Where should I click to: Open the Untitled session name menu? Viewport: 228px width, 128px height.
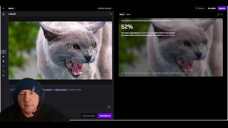point(106,9)
